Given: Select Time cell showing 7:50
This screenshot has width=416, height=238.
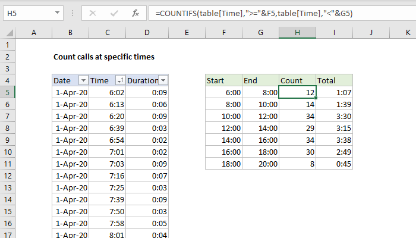Looking at the screenshot, I should tap(107, 211).
